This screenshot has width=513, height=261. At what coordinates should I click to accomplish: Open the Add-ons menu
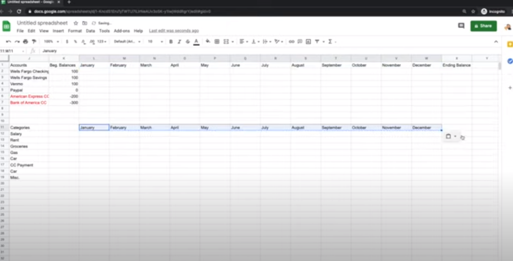point(122,31)
